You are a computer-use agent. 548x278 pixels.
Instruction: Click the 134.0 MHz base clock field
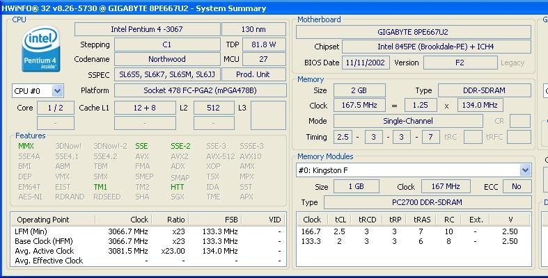coord(480,106)
